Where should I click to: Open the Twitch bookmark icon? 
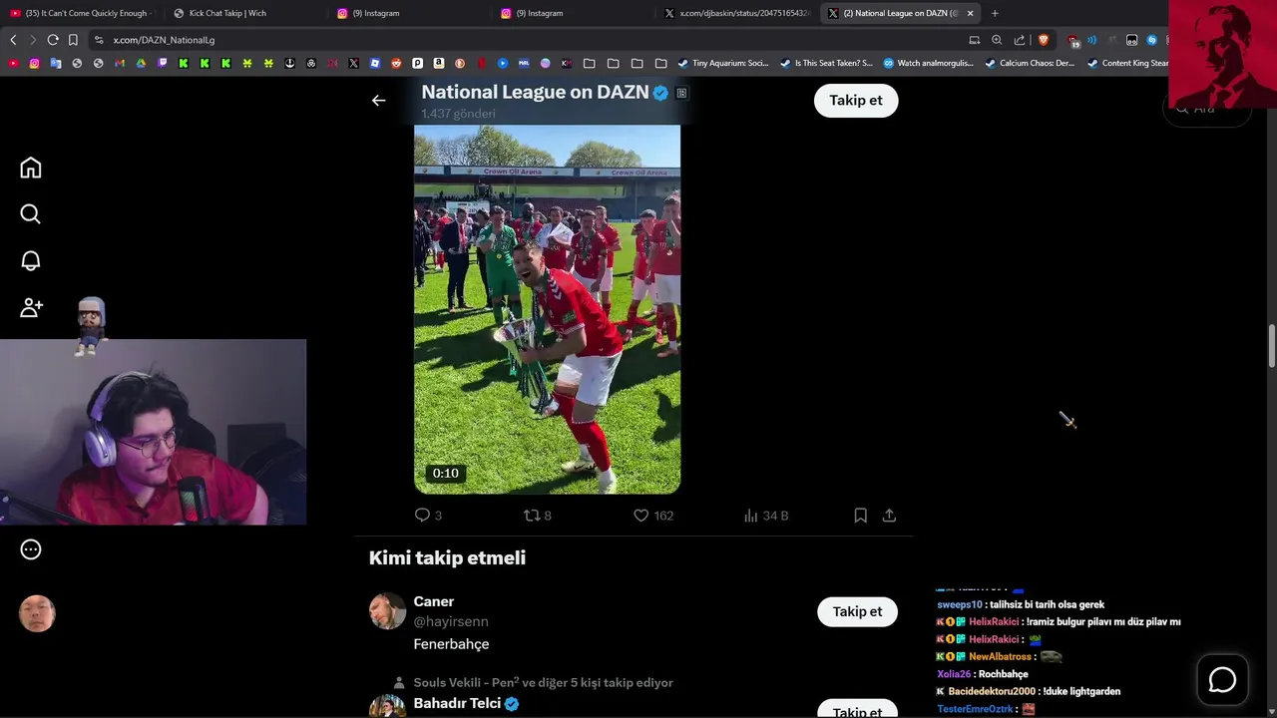click(162, 63)
